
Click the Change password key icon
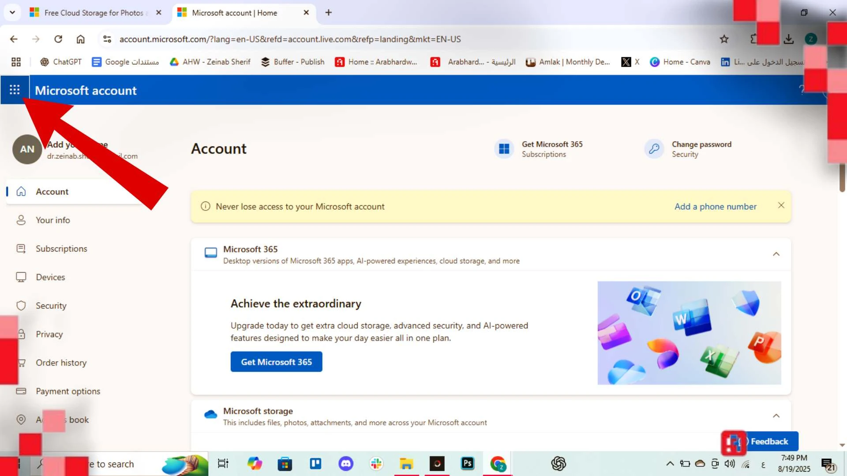(654, 149)
